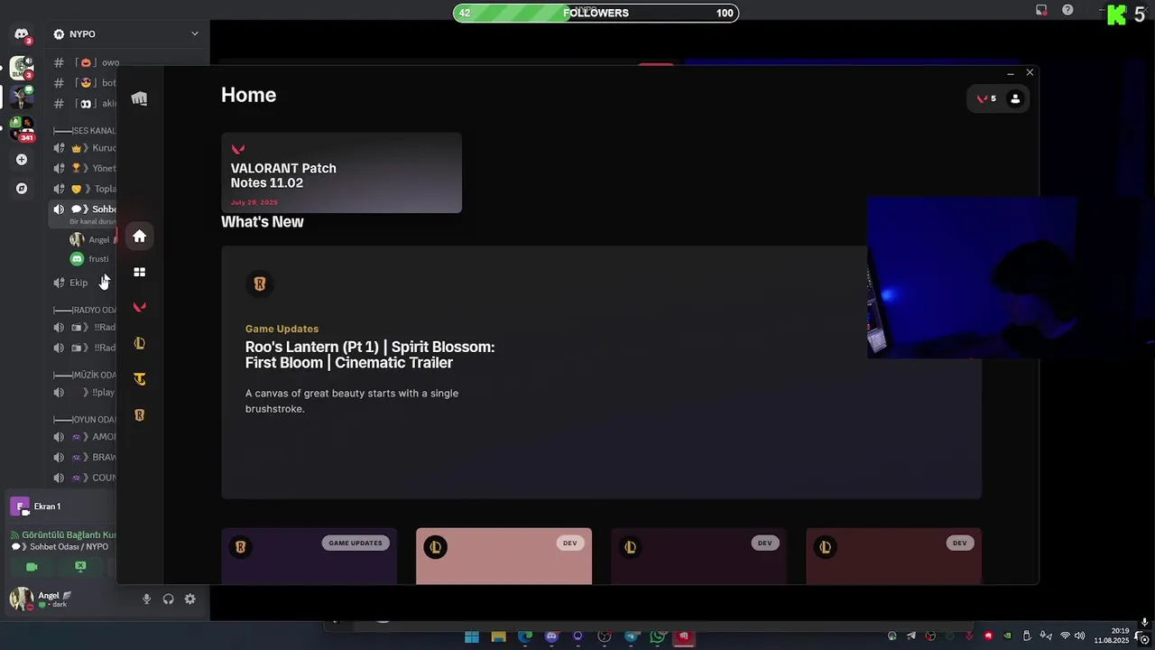Open Windows Start button
Viewport: 1155px width, 650px height.
472,637
